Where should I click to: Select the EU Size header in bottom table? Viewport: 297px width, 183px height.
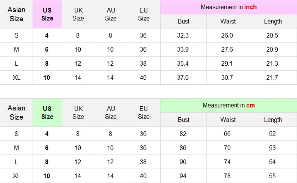point(144,112)
